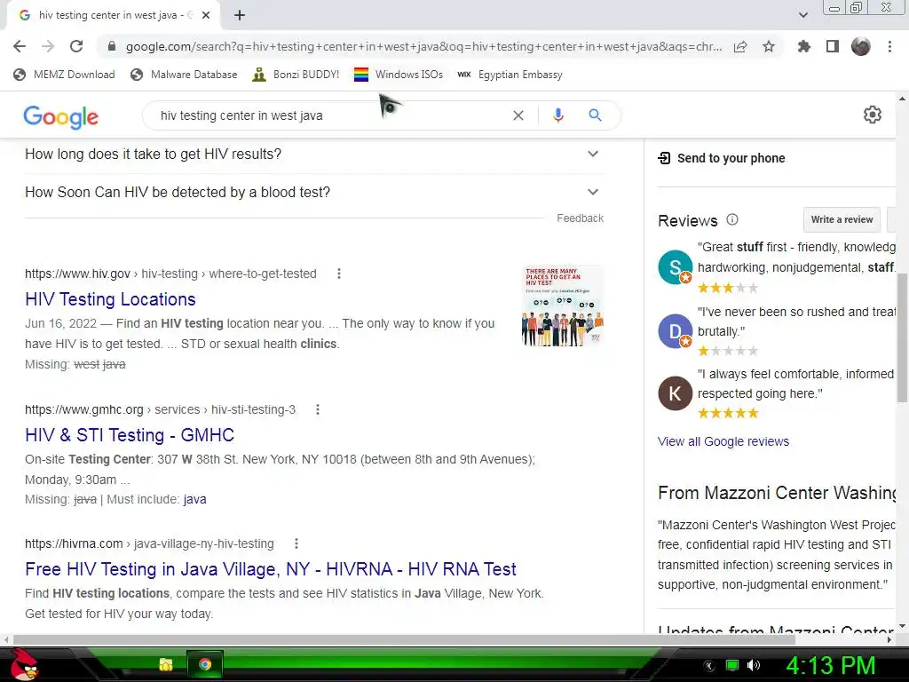Close the hiv testing center tab
Screen dimensions: 909x682
tap(206, 16)
